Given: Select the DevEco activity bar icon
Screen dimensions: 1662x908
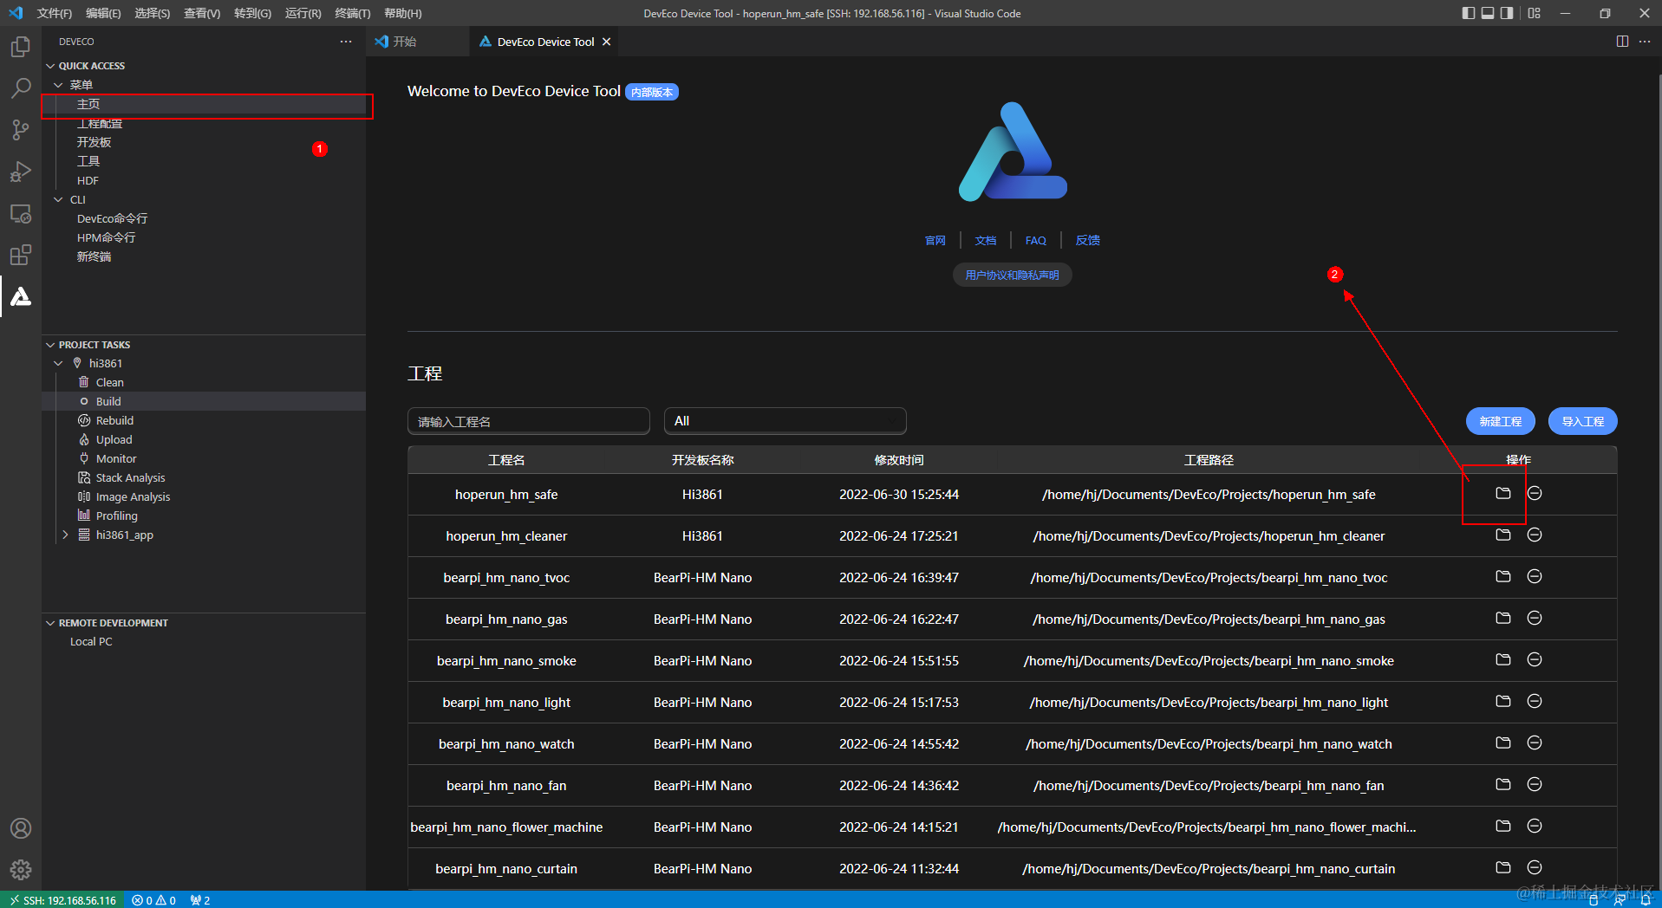Looking at the screenshot, I should [21, 296].
